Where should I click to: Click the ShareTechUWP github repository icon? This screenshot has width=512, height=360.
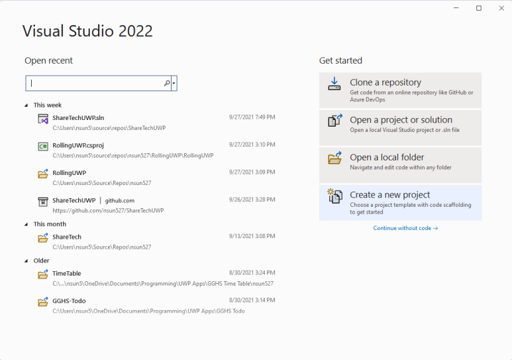(43, 202)
